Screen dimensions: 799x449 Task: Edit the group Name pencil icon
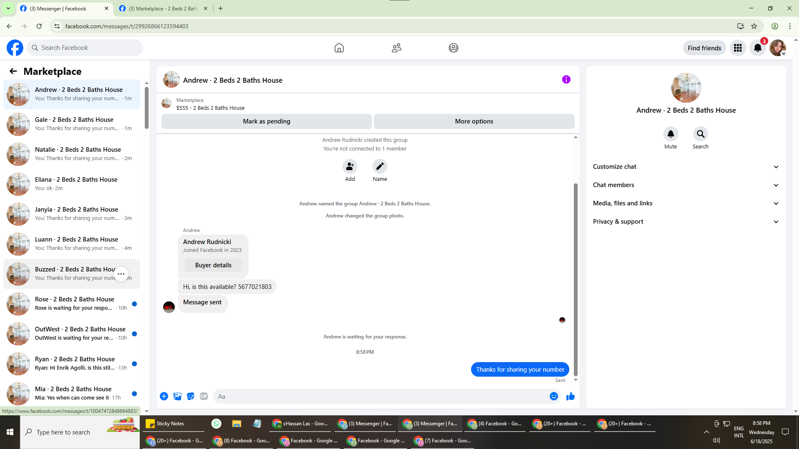[x=380, y=166]
